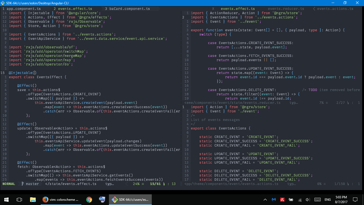Launch Google Chrome from the taskbar

pos(89,199)
